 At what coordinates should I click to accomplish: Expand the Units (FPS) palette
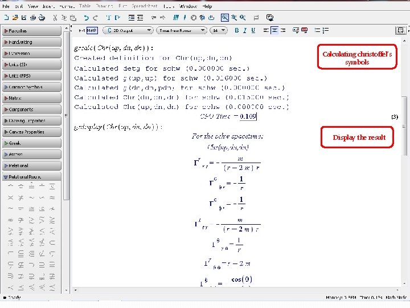(x=32, y=76)
